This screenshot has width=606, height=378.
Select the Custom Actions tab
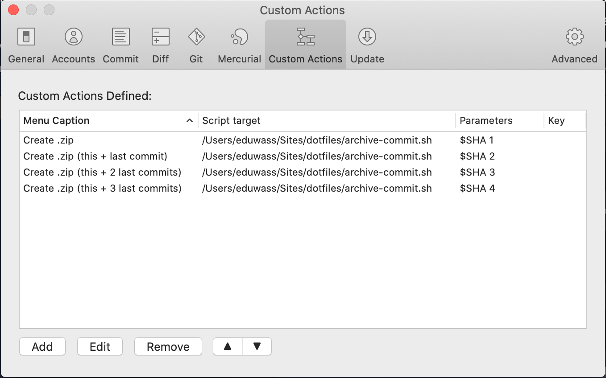[306, 45]
